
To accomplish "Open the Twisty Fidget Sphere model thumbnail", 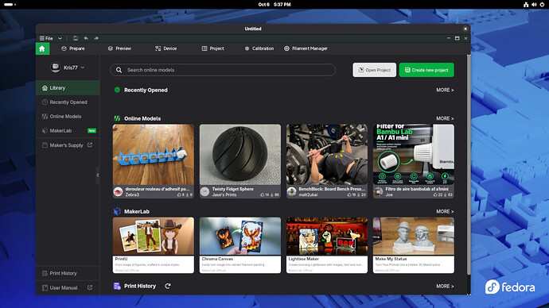I will (240, 155).
